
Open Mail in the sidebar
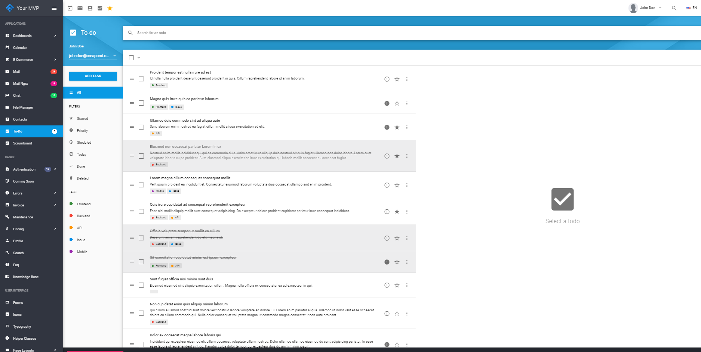(x=31, y=72)
